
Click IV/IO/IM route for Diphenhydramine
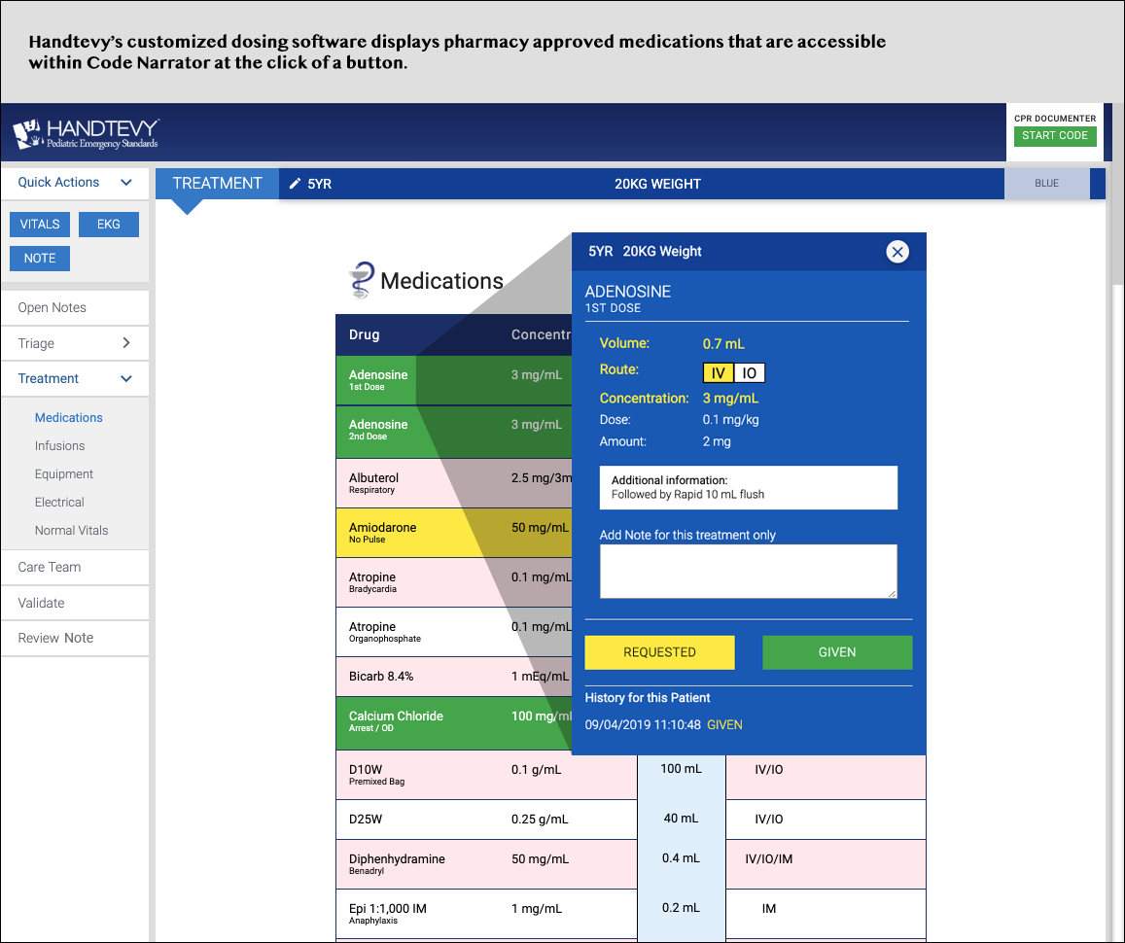(768, 859)
